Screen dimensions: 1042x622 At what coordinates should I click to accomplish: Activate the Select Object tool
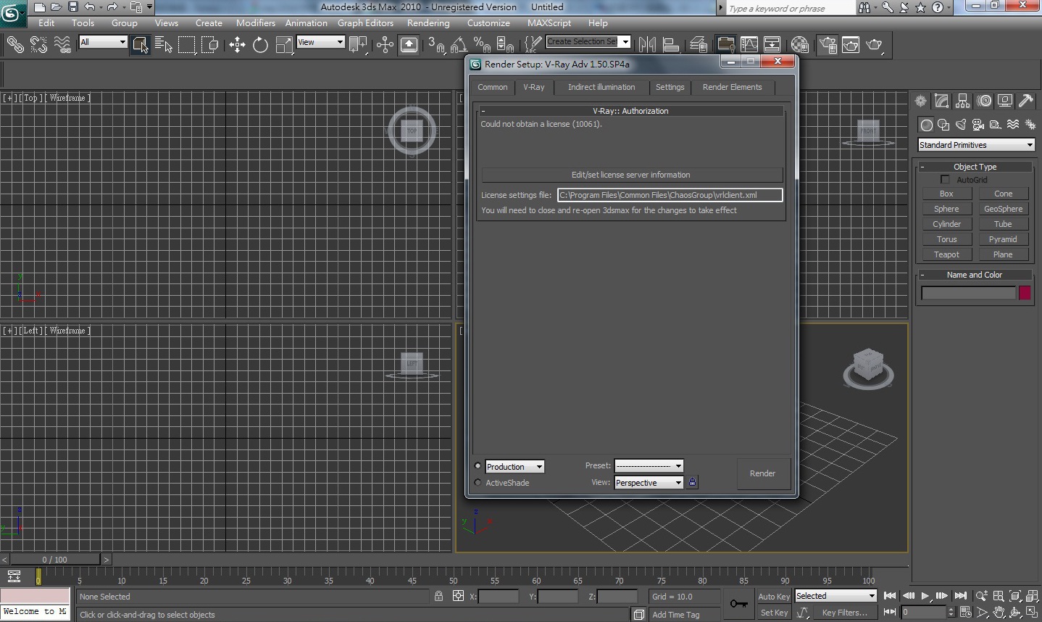click(x=141, y=45)
